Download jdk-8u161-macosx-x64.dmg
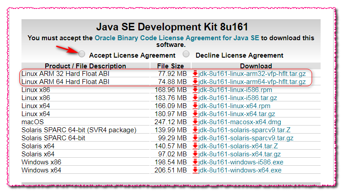Image resolution: width=343 pixels, height=193 pixels. tap(240, 122)
